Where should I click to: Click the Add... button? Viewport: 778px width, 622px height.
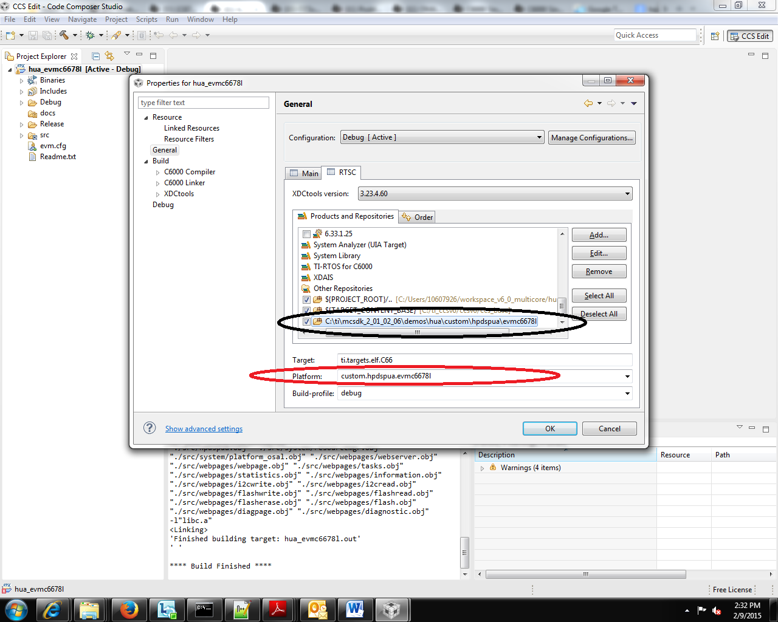coord(599,235)
